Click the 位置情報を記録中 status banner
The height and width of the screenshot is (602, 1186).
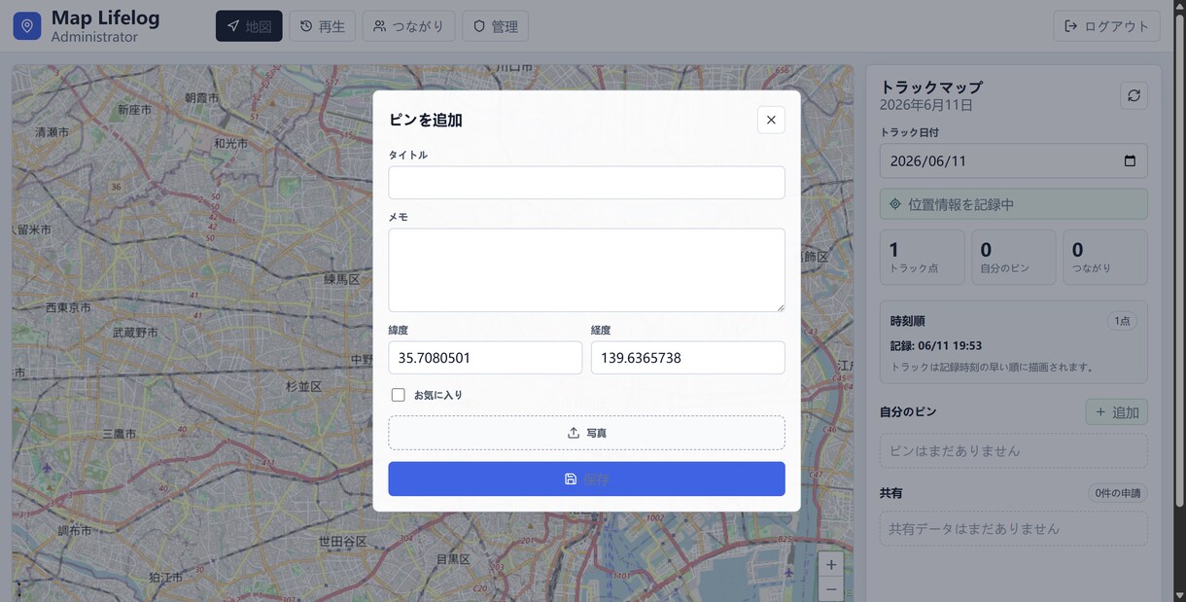(1013, 204)
